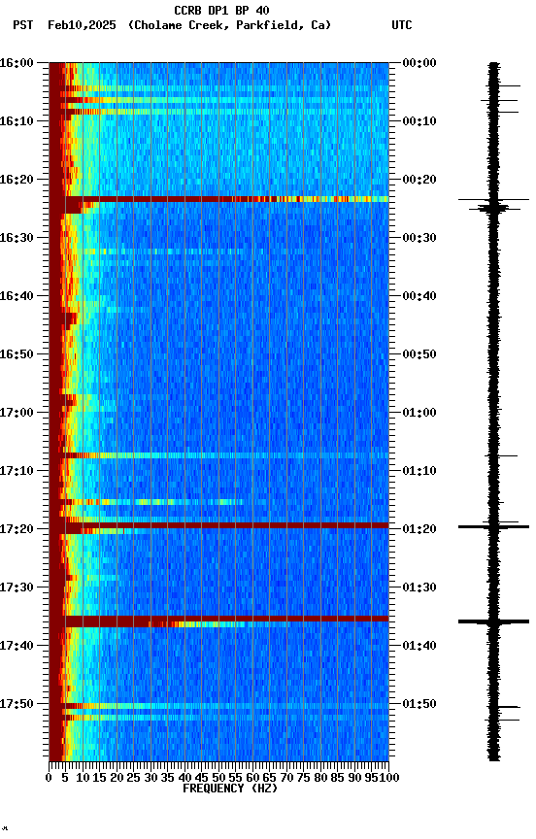Screen dimensions: 536x839
Task: Click the PST time label "17:20"
Action: click(17, 529)
